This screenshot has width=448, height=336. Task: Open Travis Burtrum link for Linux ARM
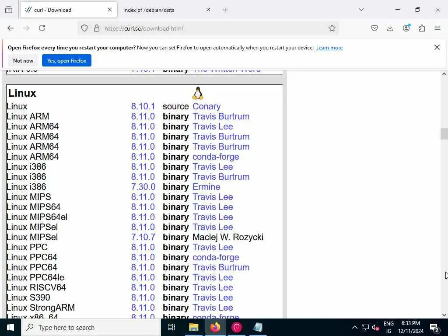pyautogui.click(x=221, y=116)
